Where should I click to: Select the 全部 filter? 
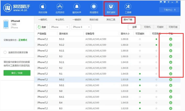pos(134,27)
